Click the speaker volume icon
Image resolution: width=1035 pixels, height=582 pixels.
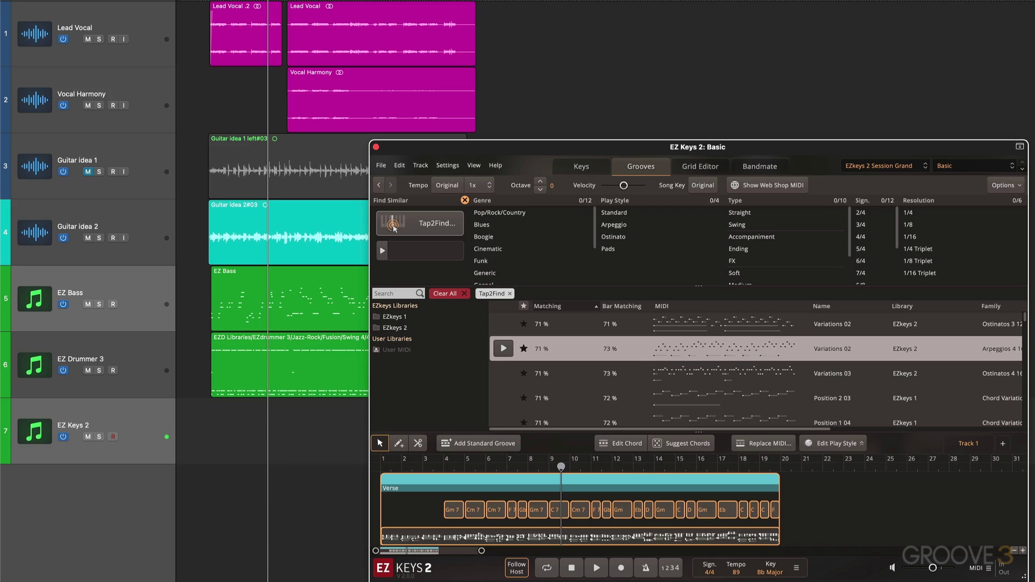pos(892,567)
